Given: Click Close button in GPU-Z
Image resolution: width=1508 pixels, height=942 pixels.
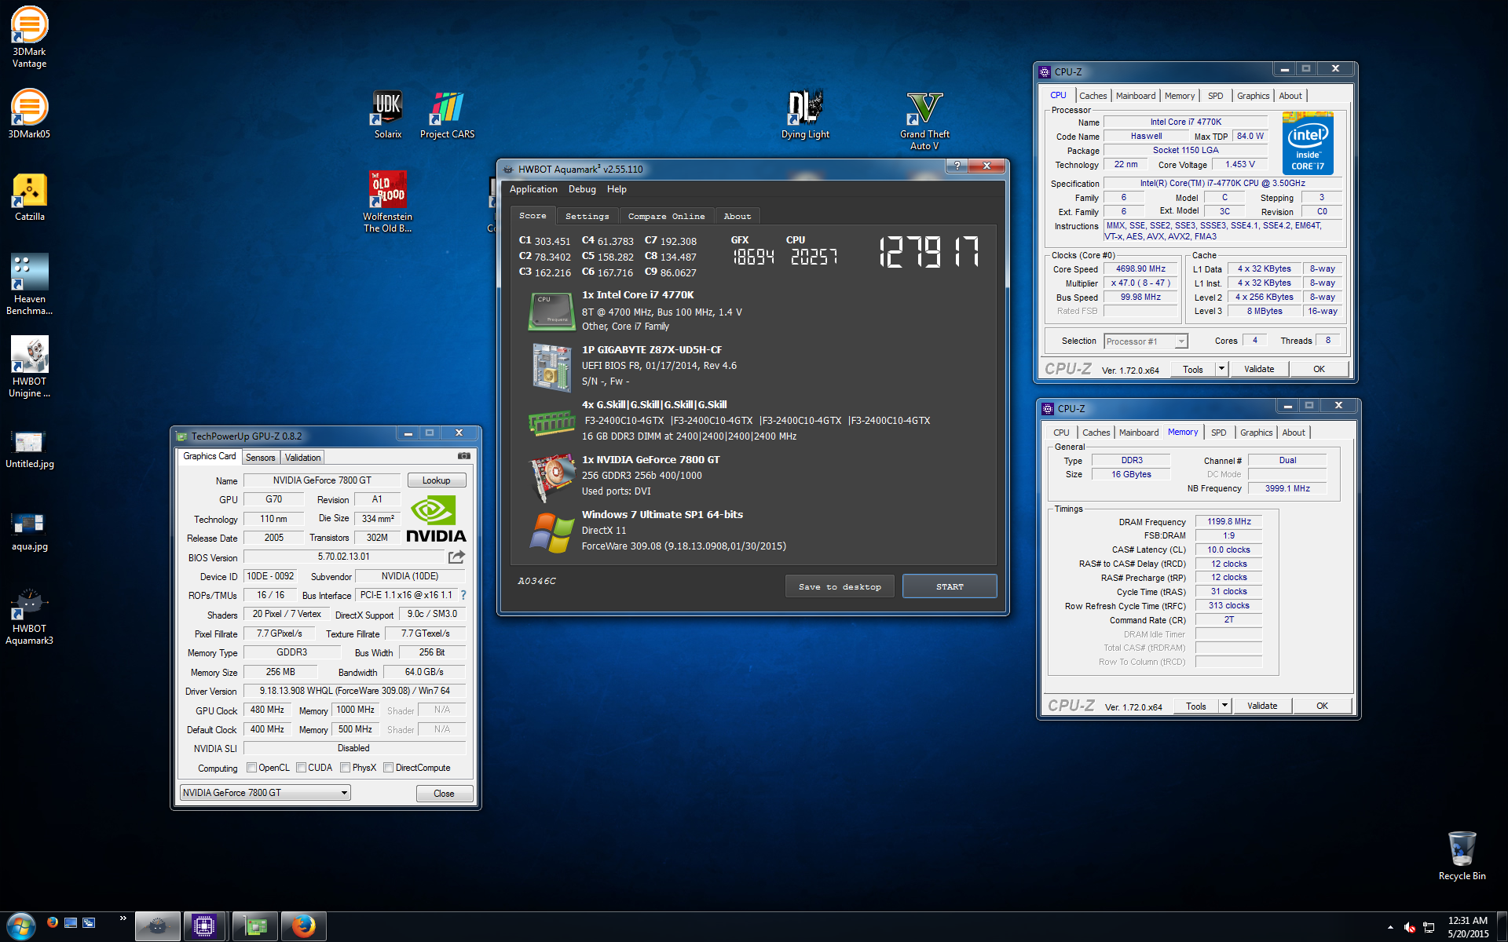Looking at the screenshot, I should click(444, 794).
